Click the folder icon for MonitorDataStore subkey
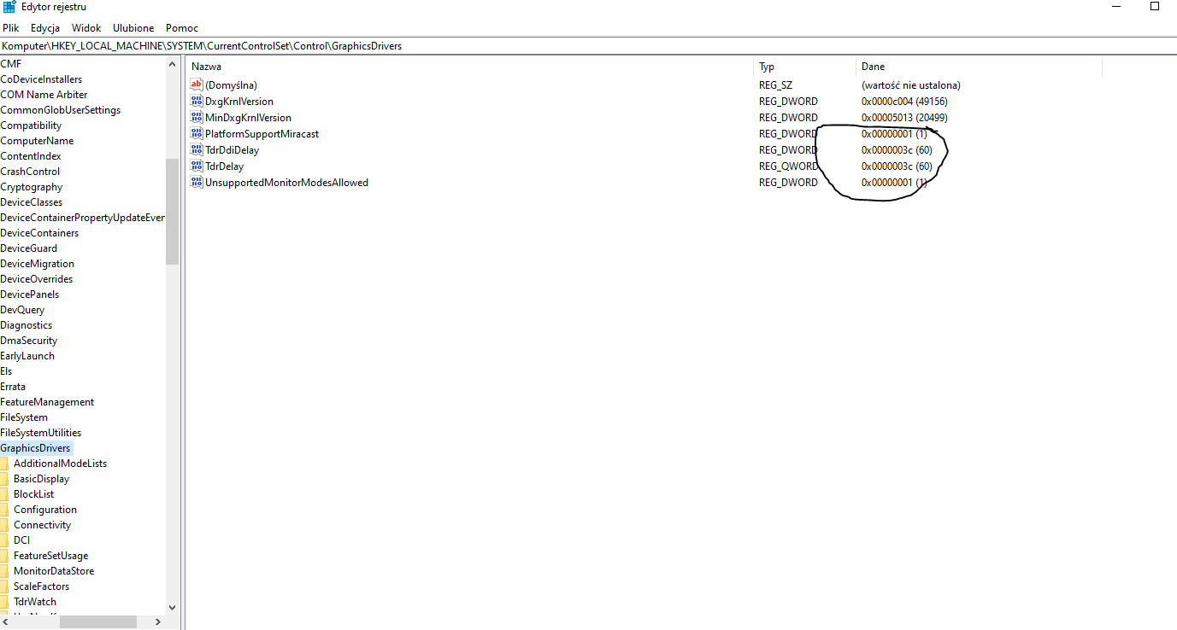 (6, 570)
